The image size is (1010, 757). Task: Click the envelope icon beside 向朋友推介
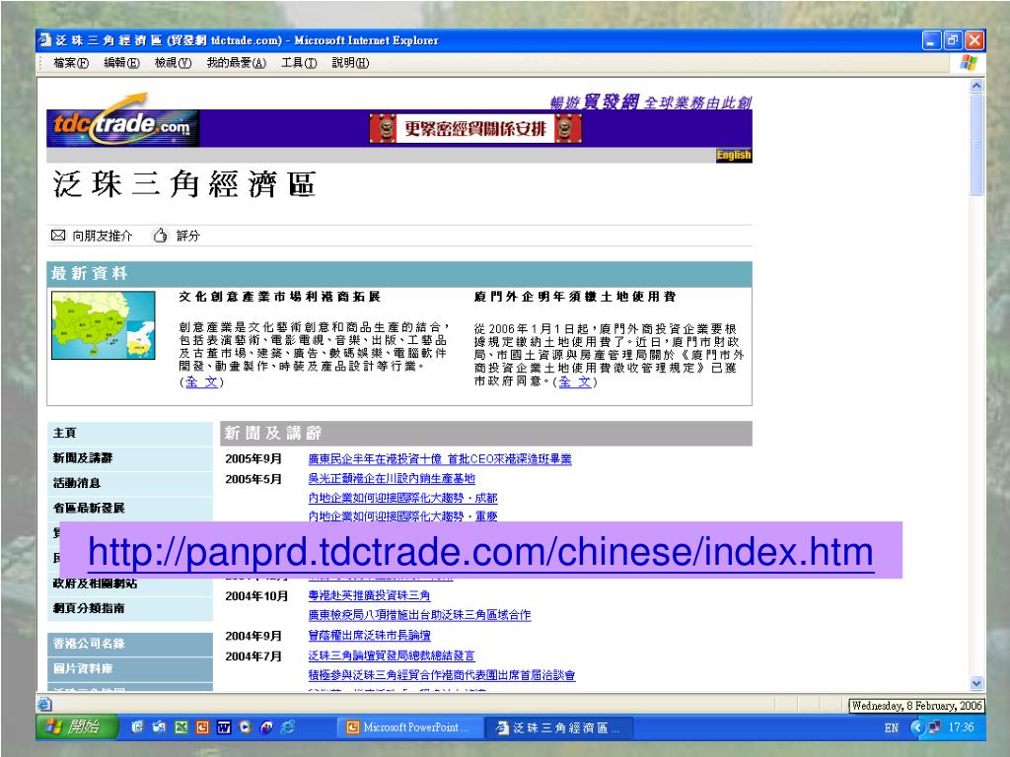(58, 236)
